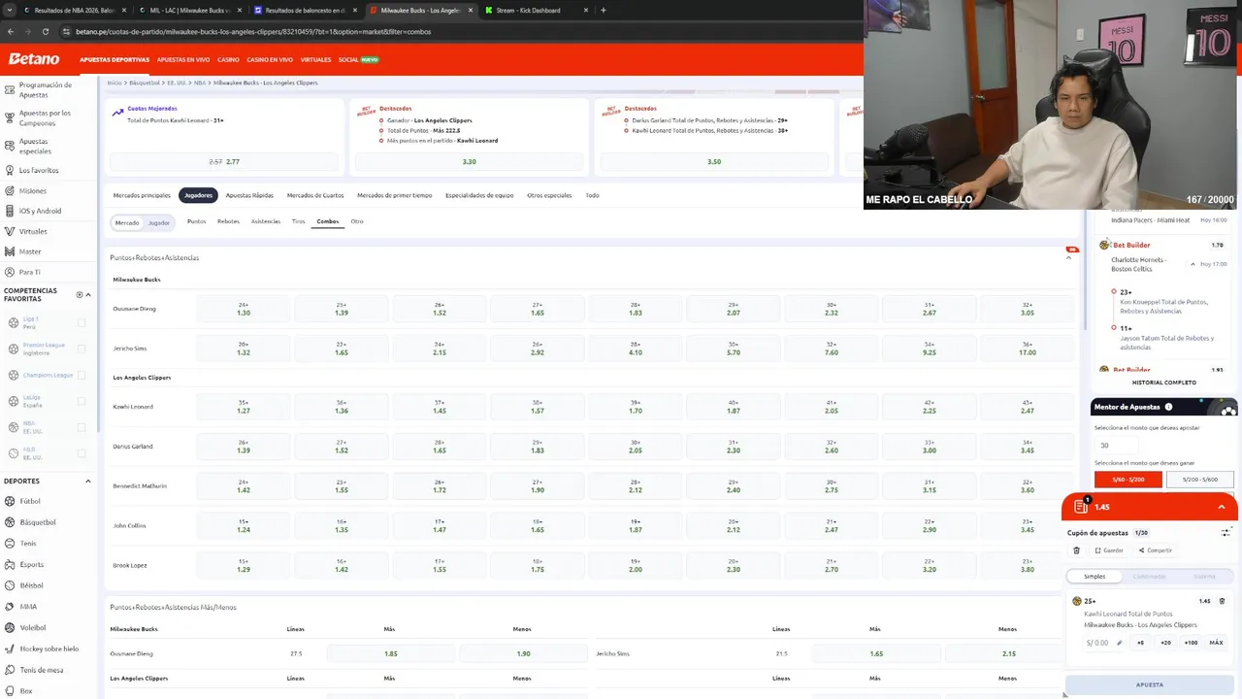Click bet amount input showing 30
Image resolution: width=1242 pixels, height=699 pixels.
click(1116, 446)
